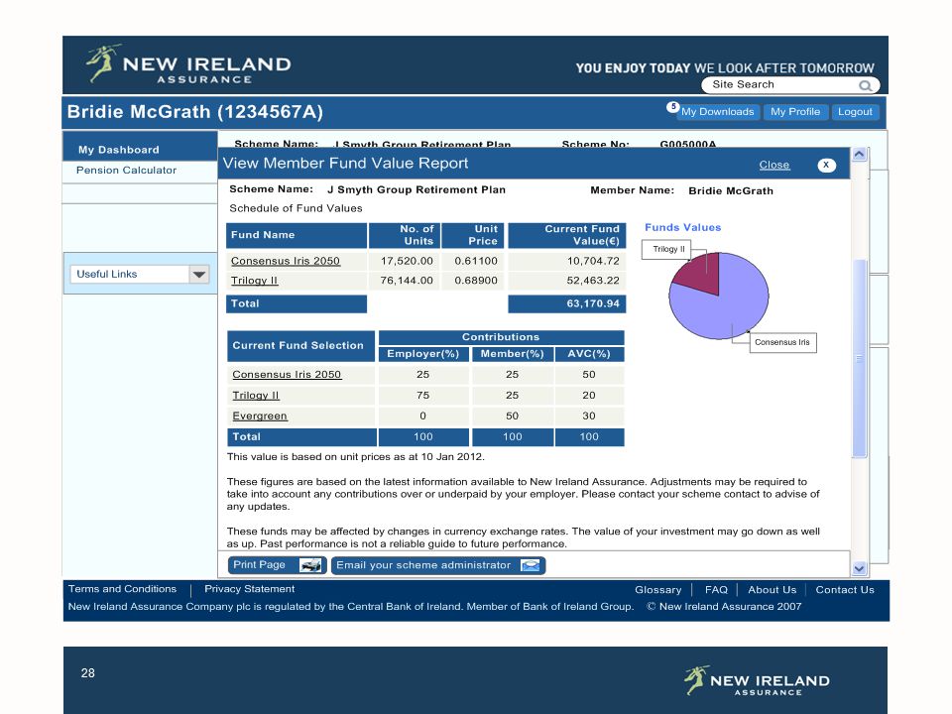Open the Useful Links dropdown

click(x=140, y=274)
